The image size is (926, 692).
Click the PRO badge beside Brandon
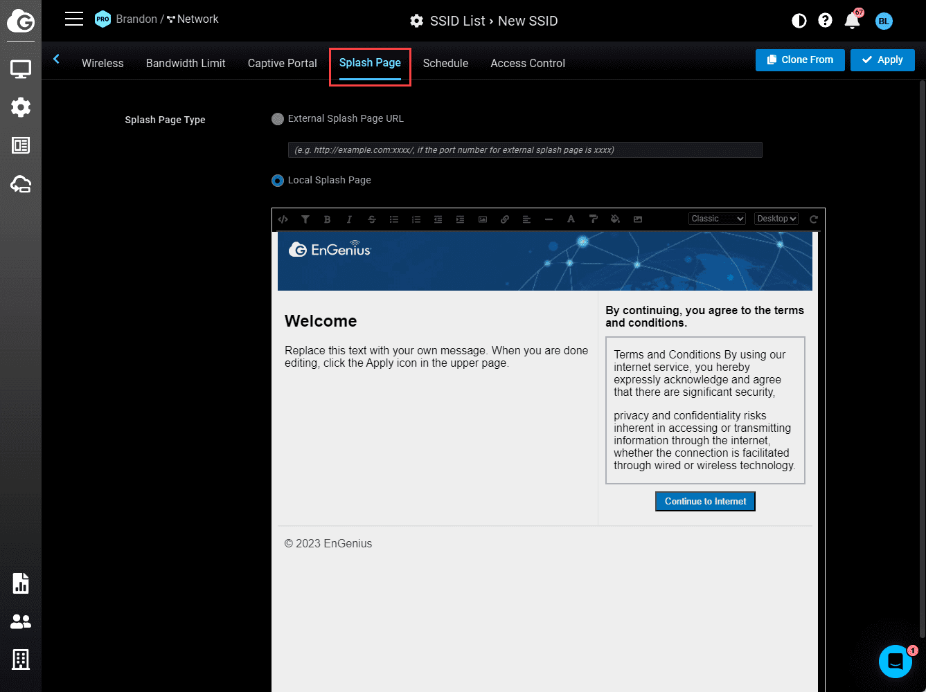(103, 19)
